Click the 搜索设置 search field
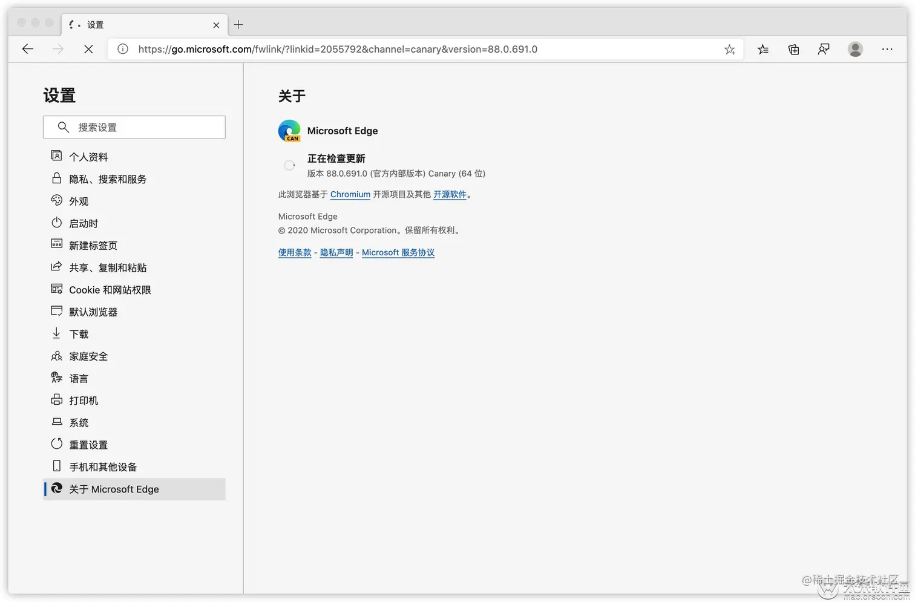The image size is (915, 602). click(x=134, y=127)
